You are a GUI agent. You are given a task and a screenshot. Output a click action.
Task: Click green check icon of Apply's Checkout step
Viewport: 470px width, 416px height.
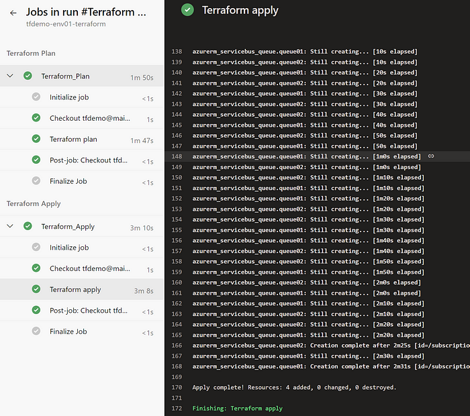point(36,268)
